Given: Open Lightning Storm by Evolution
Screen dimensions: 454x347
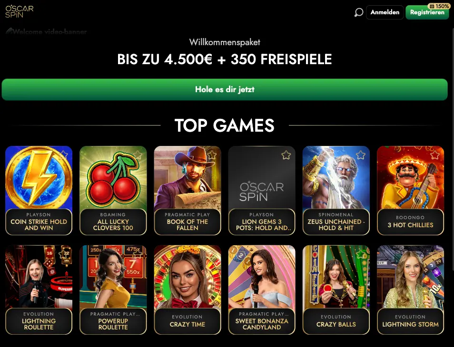Looking at the screenshot, I should tap(410, 290).
